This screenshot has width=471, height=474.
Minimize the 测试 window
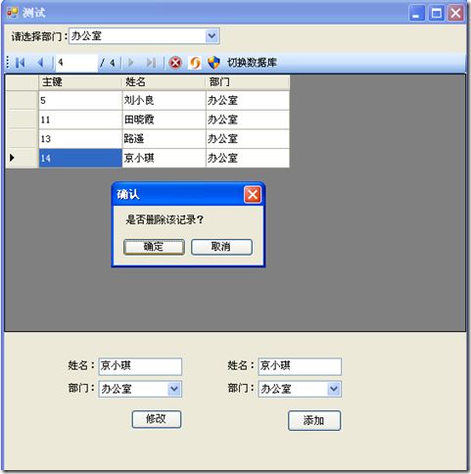pos(416,14)
